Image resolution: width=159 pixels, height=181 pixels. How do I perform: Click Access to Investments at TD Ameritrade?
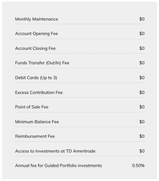[55, 151]
